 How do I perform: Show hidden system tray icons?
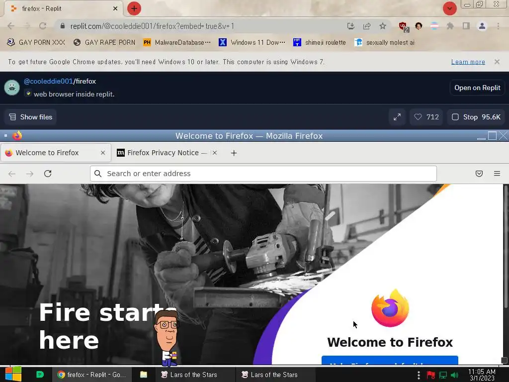pyautogui.click(x=419, y=375)
